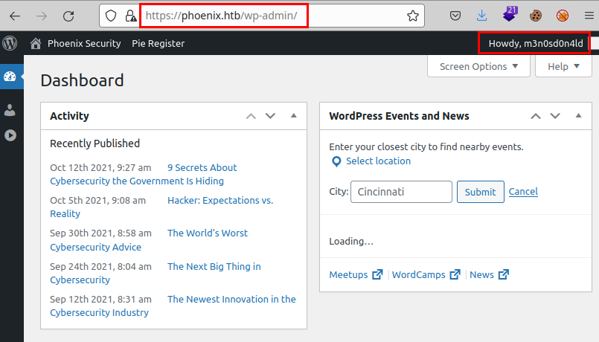Collapse the Activity panel with triangle toggle
Screen dimensions: 599x342
coord(294,116)
